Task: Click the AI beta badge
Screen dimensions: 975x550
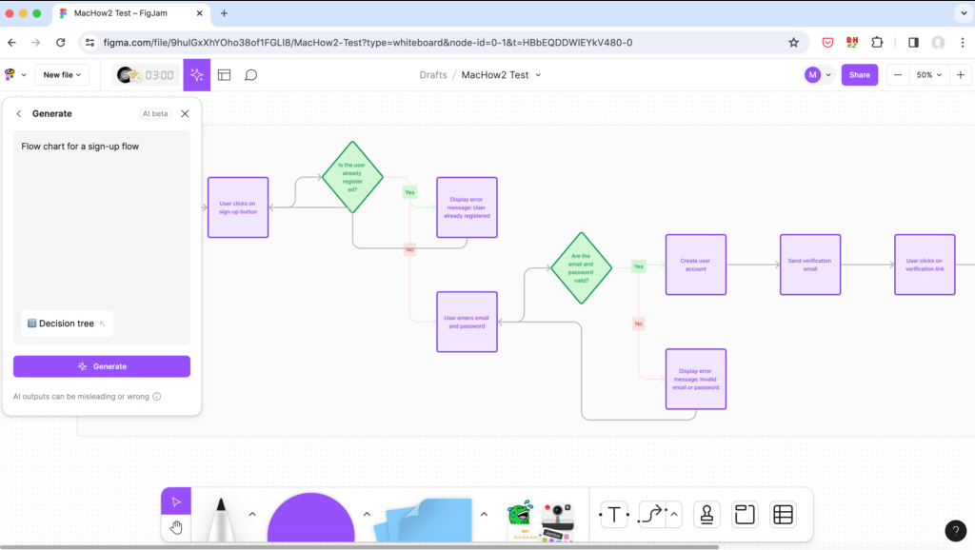Action: point(155,114)
